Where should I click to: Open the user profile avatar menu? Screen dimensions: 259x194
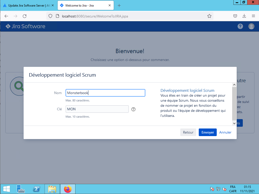[x=251, y=26]
